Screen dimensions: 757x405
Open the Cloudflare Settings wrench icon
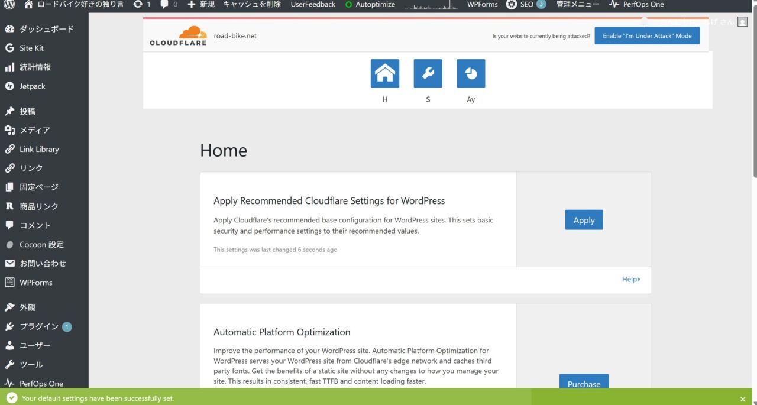tap(428, 73)
